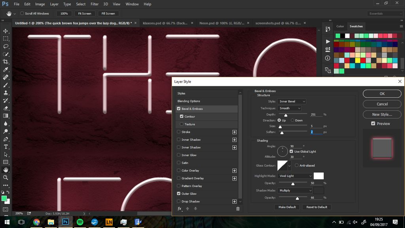
Task: Open the Highlight Mode dropdown showing Vivid Light
Action: (295, 176)
